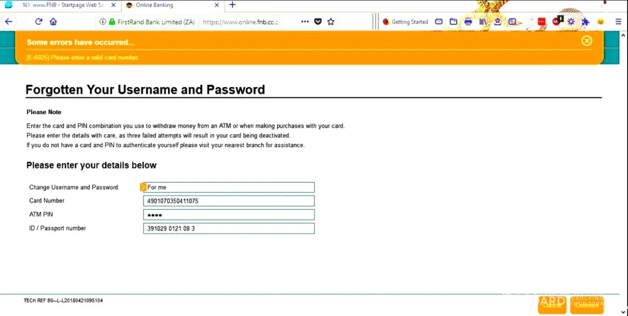Open the Library toolbar icon
The image size is (628, 316).
tap(483, 22)
